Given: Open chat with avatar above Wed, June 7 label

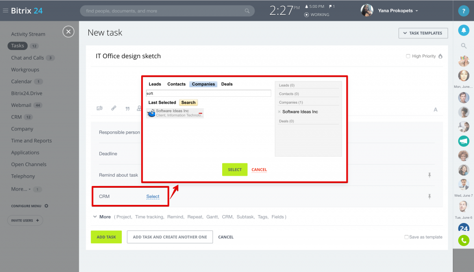Looking at the screenshot, I should pyautogui.click(x=463, y=184).
